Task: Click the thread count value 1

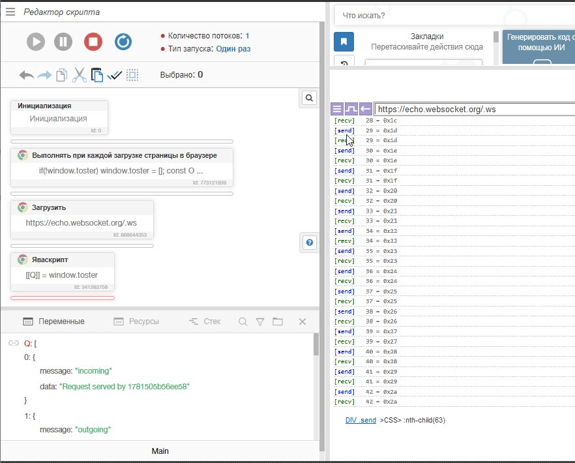Action: coord(247,36)
